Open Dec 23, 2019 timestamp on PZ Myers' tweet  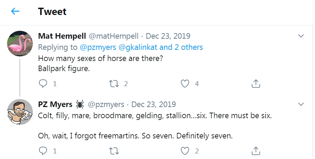click(x=153, y=104)
